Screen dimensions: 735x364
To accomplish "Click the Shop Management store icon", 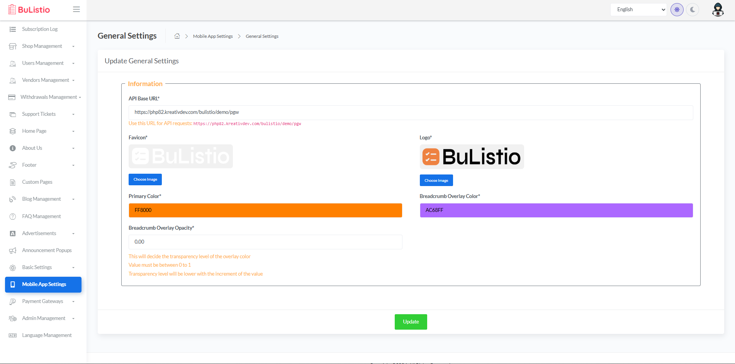I will [13, 46].
